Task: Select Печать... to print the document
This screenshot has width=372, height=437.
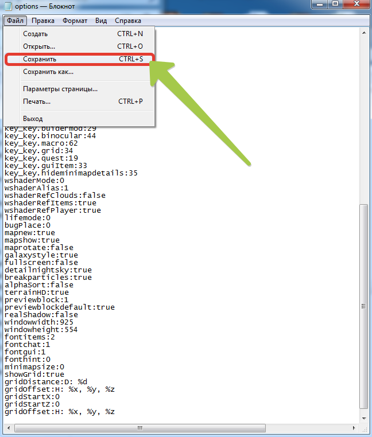Action: tap(37, 102)
